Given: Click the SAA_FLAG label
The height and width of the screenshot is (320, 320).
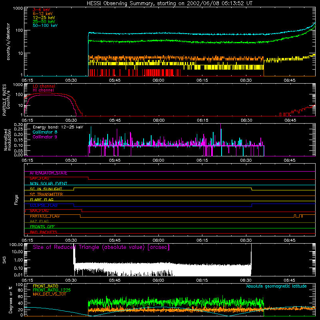Looking at the screenshot, I should pos(39,211).
